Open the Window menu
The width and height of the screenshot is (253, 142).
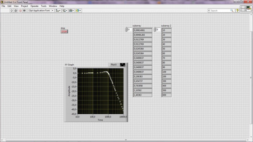pos(53,6)
